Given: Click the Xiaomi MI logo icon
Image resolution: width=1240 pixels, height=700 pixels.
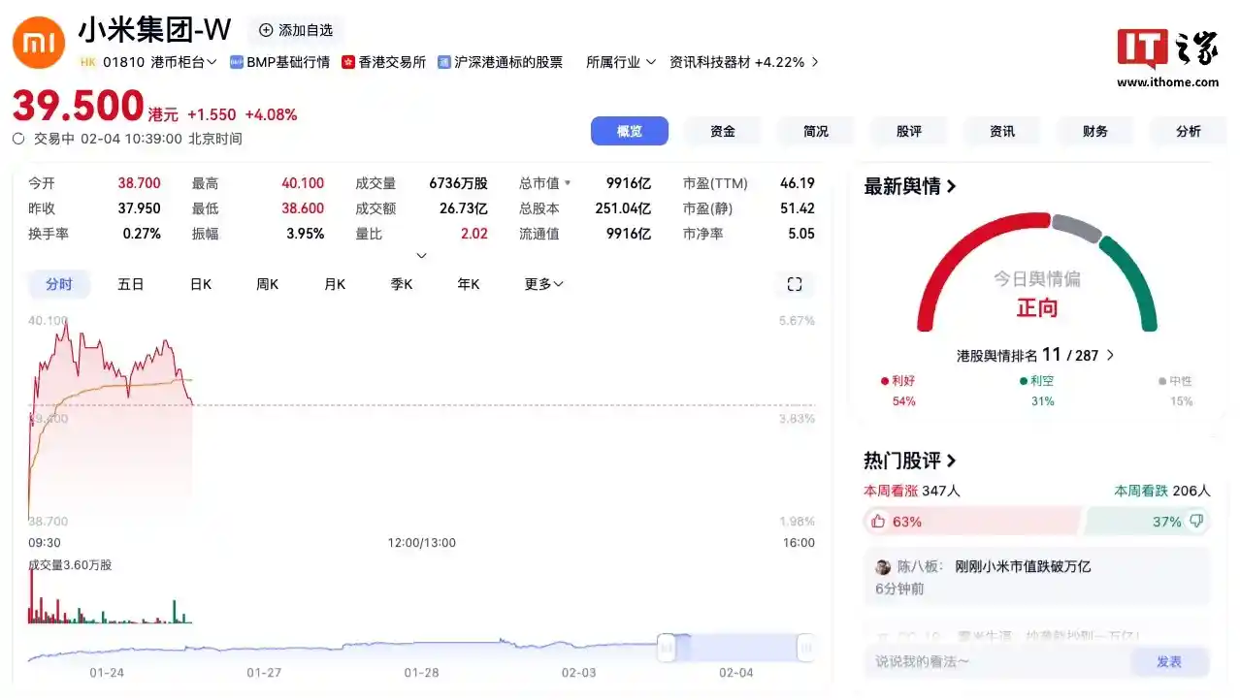Looking at the screenshot, I should tap(39, 44).
